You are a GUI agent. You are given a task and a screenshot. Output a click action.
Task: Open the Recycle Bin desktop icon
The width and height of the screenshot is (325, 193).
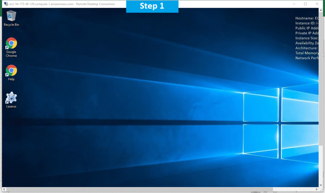tap(11, 16)
